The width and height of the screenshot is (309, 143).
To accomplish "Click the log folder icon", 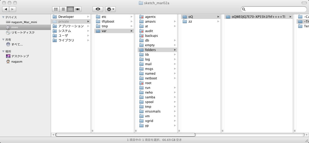I will pos(141,59).
